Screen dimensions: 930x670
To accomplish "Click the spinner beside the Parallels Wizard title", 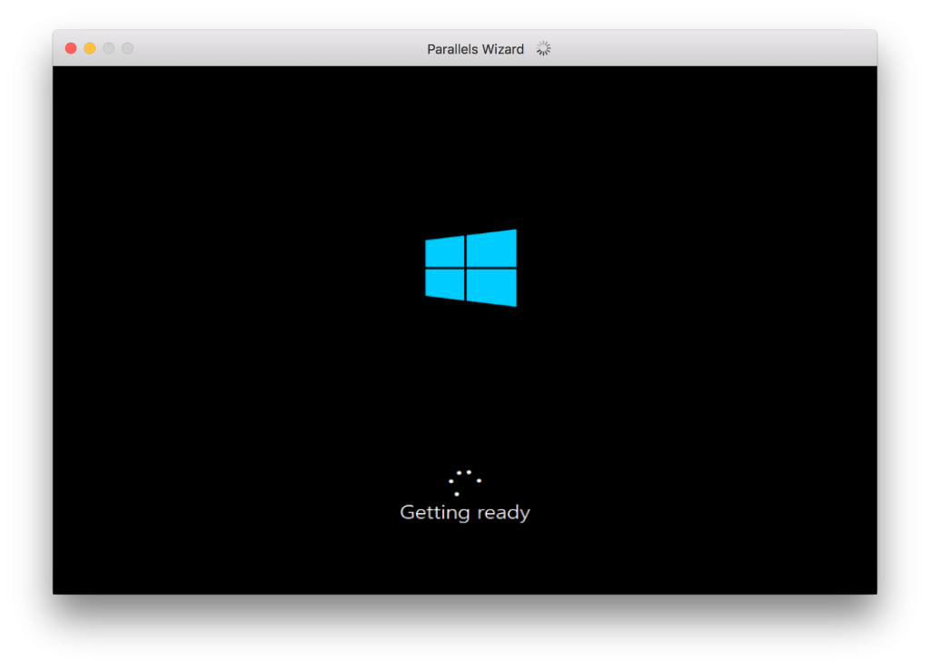I will click(x=543, y=49).
